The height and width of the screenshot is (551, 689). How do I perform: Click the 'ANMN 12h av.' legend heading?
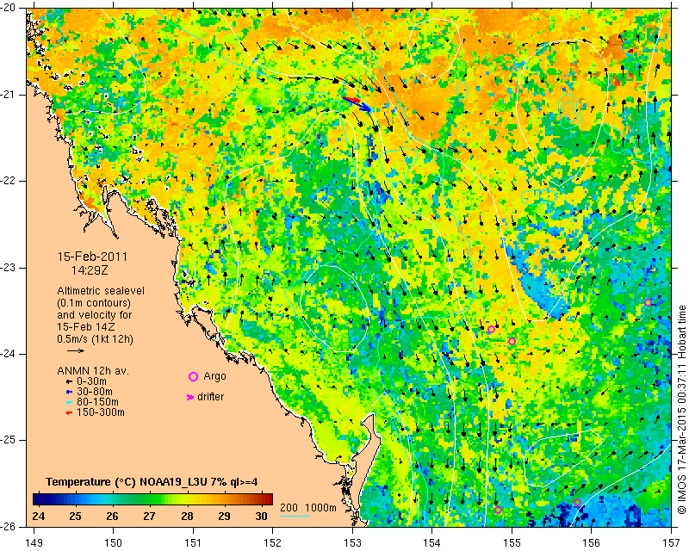tap(93, 371)
